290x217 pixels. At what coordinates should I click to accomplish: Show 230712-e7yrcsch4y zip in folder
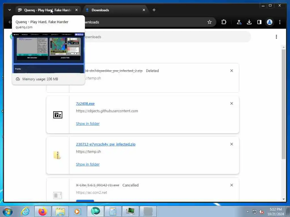click(x=88, y=164)
